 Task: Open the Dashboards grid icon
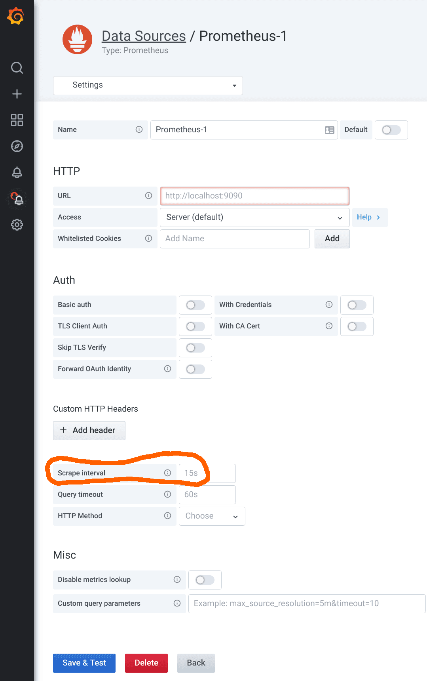17,120
